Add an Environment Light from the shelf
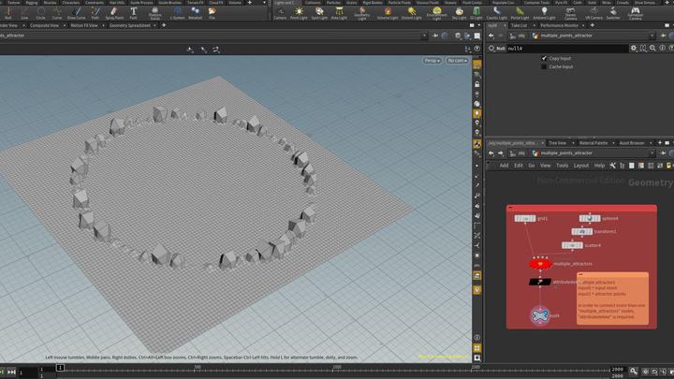This screenshot has width=674, height=379. point(437,14)
